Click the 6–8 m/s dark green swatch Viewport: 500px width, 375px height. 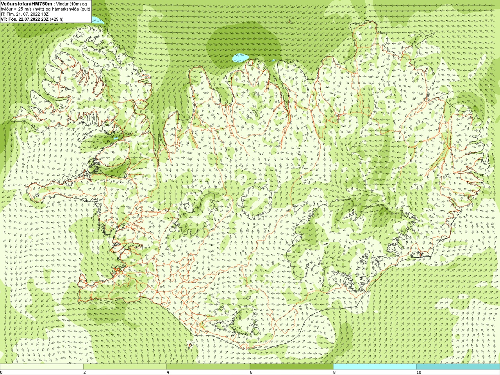[x=291, y=367]
